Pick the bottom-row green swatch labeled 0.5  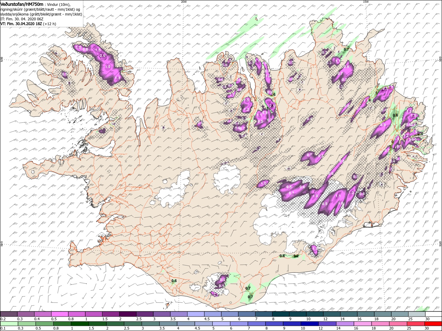click(x=44, y=324)
